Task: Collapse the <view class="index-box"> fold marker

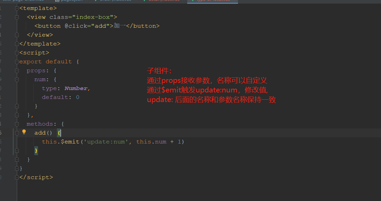Action: [x=17, y=17]
